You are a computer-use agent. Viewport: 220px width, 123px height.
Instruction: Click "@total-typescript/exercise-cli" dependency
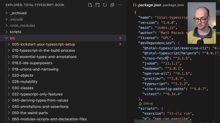(x=175, y=48)
